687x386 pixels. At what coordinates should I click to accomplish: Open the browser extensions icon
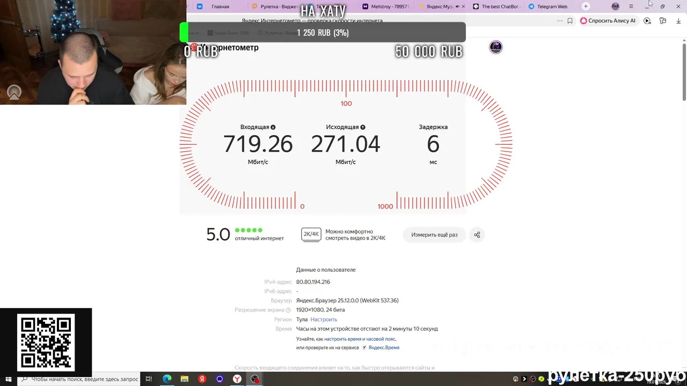click(x=663, y=21)
